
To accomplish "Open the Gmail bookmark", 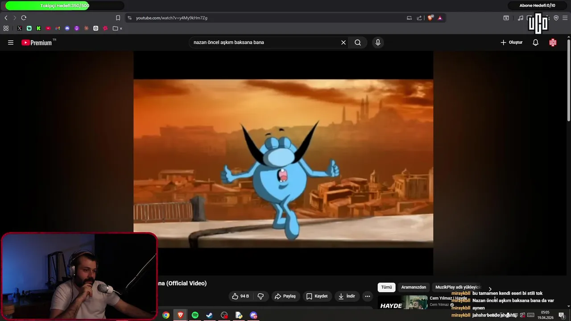I will tap(58, 28).
